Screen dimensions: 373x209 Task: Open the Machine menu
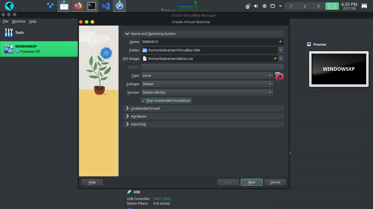(19, 21)
